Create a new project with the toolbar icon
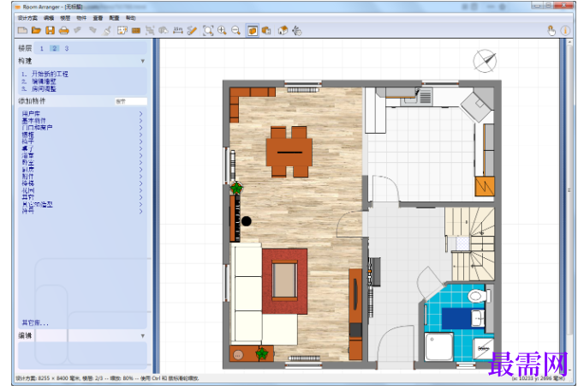Image resolution: width=584 pixels, height=391 pixels. click(x=22, y=31)
